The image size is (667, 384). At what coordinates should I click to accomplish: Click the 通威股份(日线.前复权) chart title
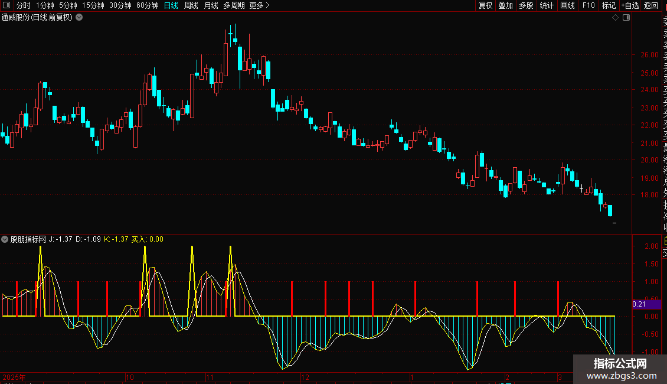37,18
